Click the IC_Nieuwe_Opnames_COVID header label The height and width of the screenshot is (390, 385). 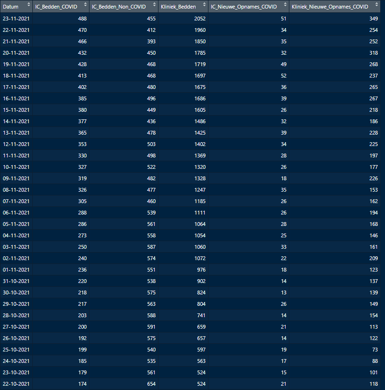pyautogui.click(x=244, y=7)
